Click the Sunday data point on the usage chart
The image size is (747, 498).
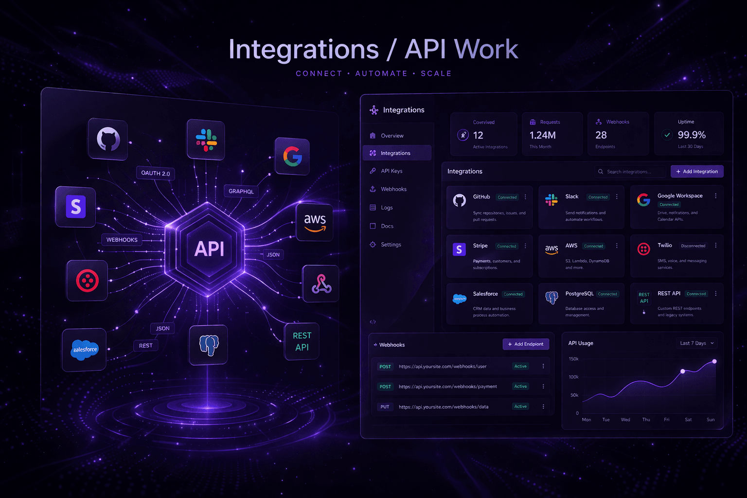coord(714,361)
